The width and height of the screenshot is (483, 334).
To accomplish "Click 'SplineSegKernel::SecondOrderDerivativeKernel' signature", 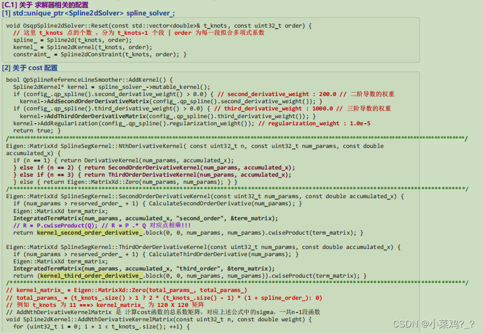I will click(205, 197).
